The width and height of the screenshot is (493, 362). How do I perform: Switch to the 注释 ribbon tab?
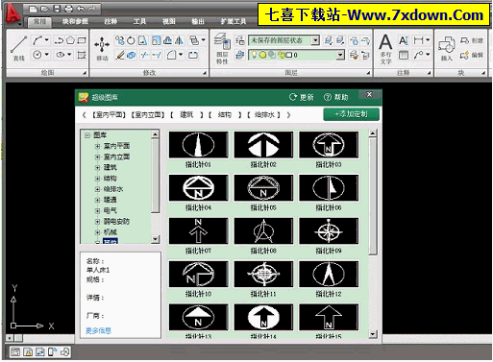pos(111,21)
